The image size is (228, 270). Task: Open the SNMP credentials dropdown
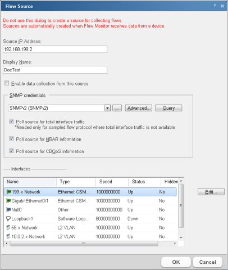107,108
